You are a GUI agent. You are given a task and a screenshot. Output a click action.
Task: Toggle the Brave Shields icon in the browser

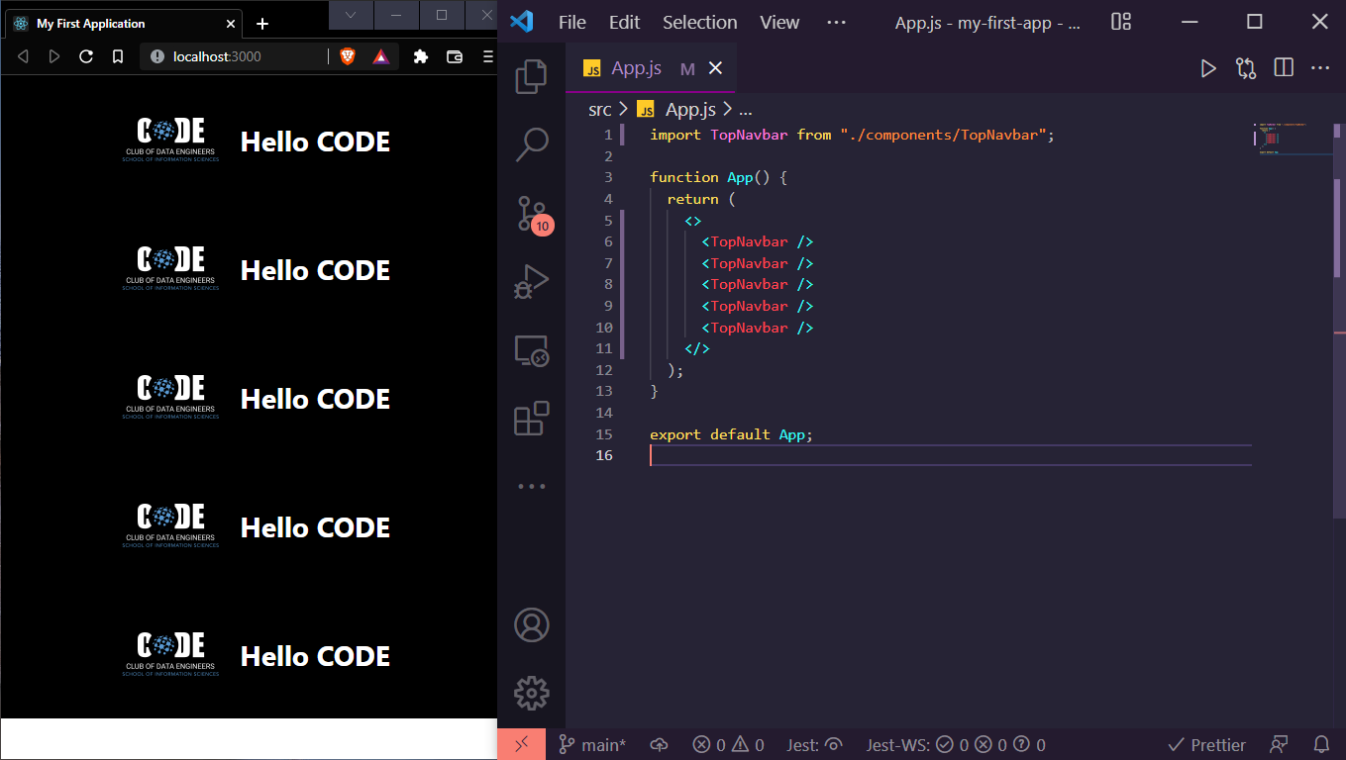point(348,56)
